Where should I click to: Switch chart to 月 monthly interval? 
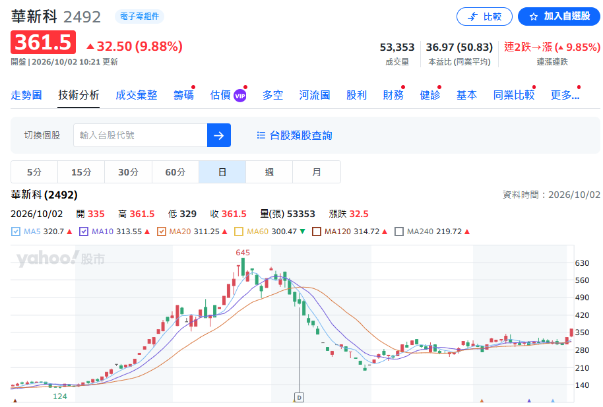click(317, 172)
